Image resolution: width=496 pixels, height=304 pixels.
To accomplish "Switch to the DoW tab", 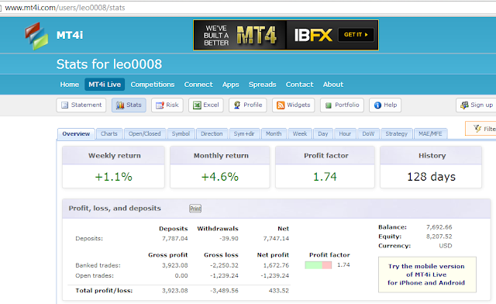I will 368,133.
